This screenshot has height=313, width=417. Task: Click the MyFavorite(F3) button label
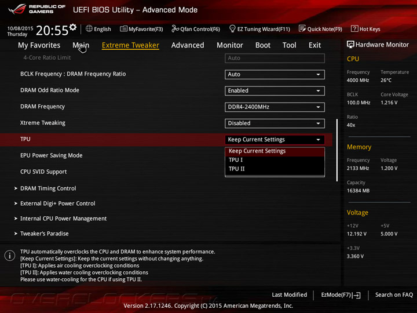[x=146, y=30]
